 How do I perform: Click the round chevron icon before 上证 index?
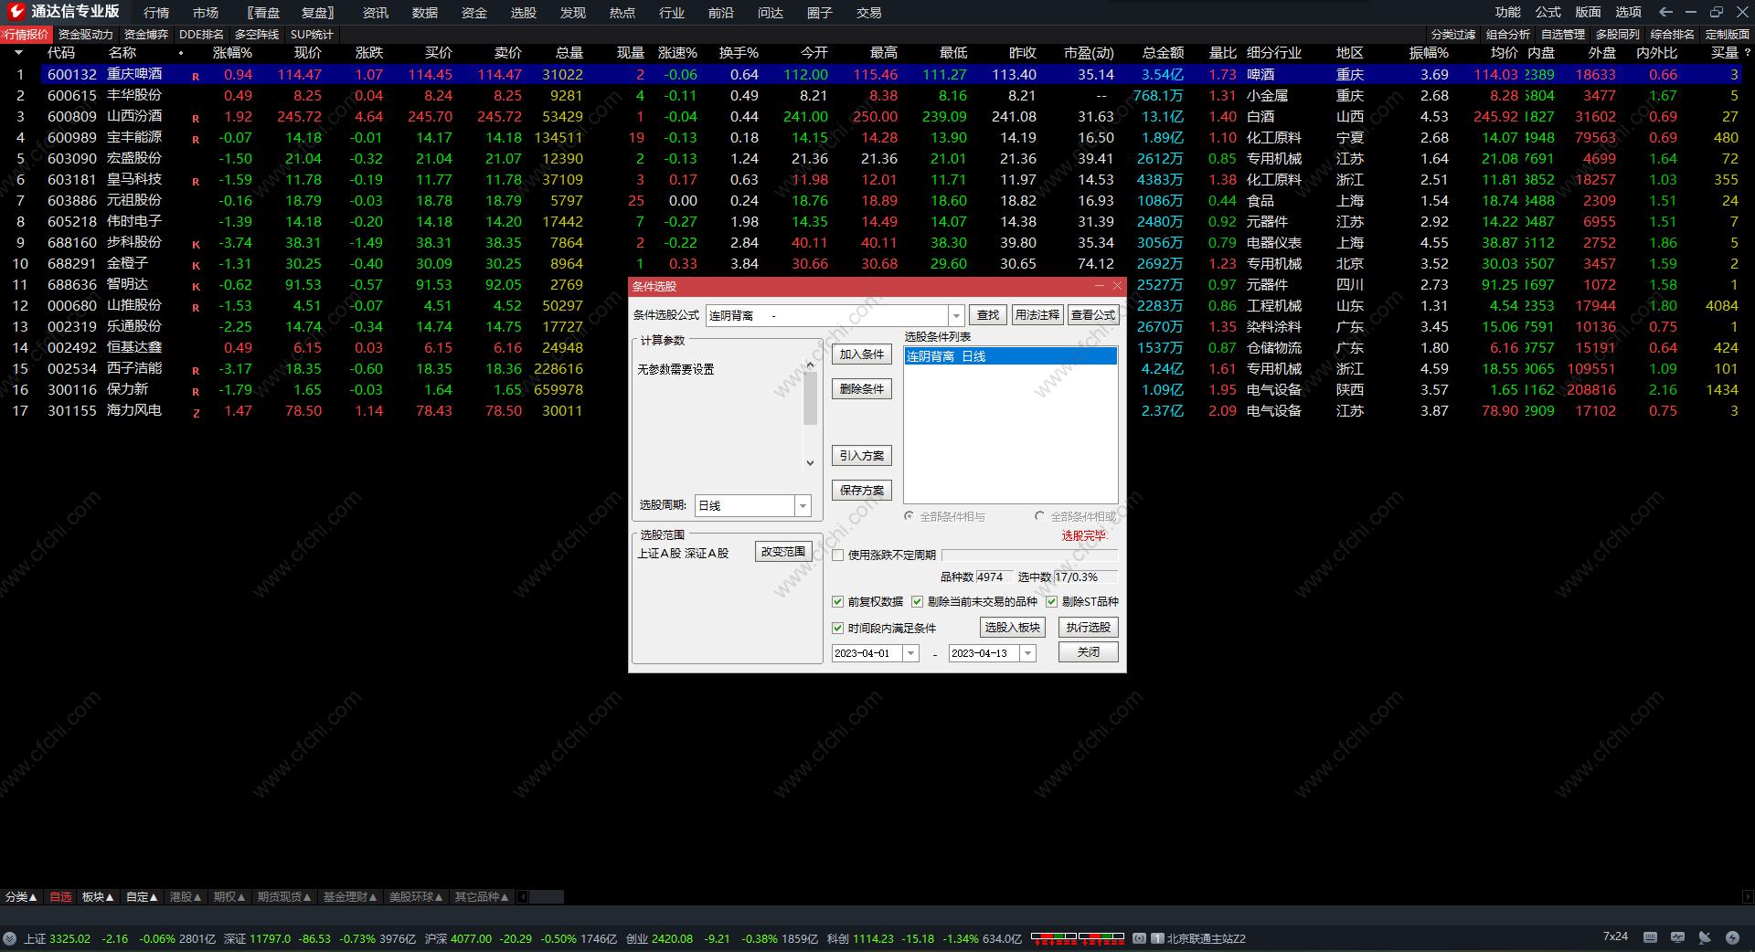pos(9,938)
